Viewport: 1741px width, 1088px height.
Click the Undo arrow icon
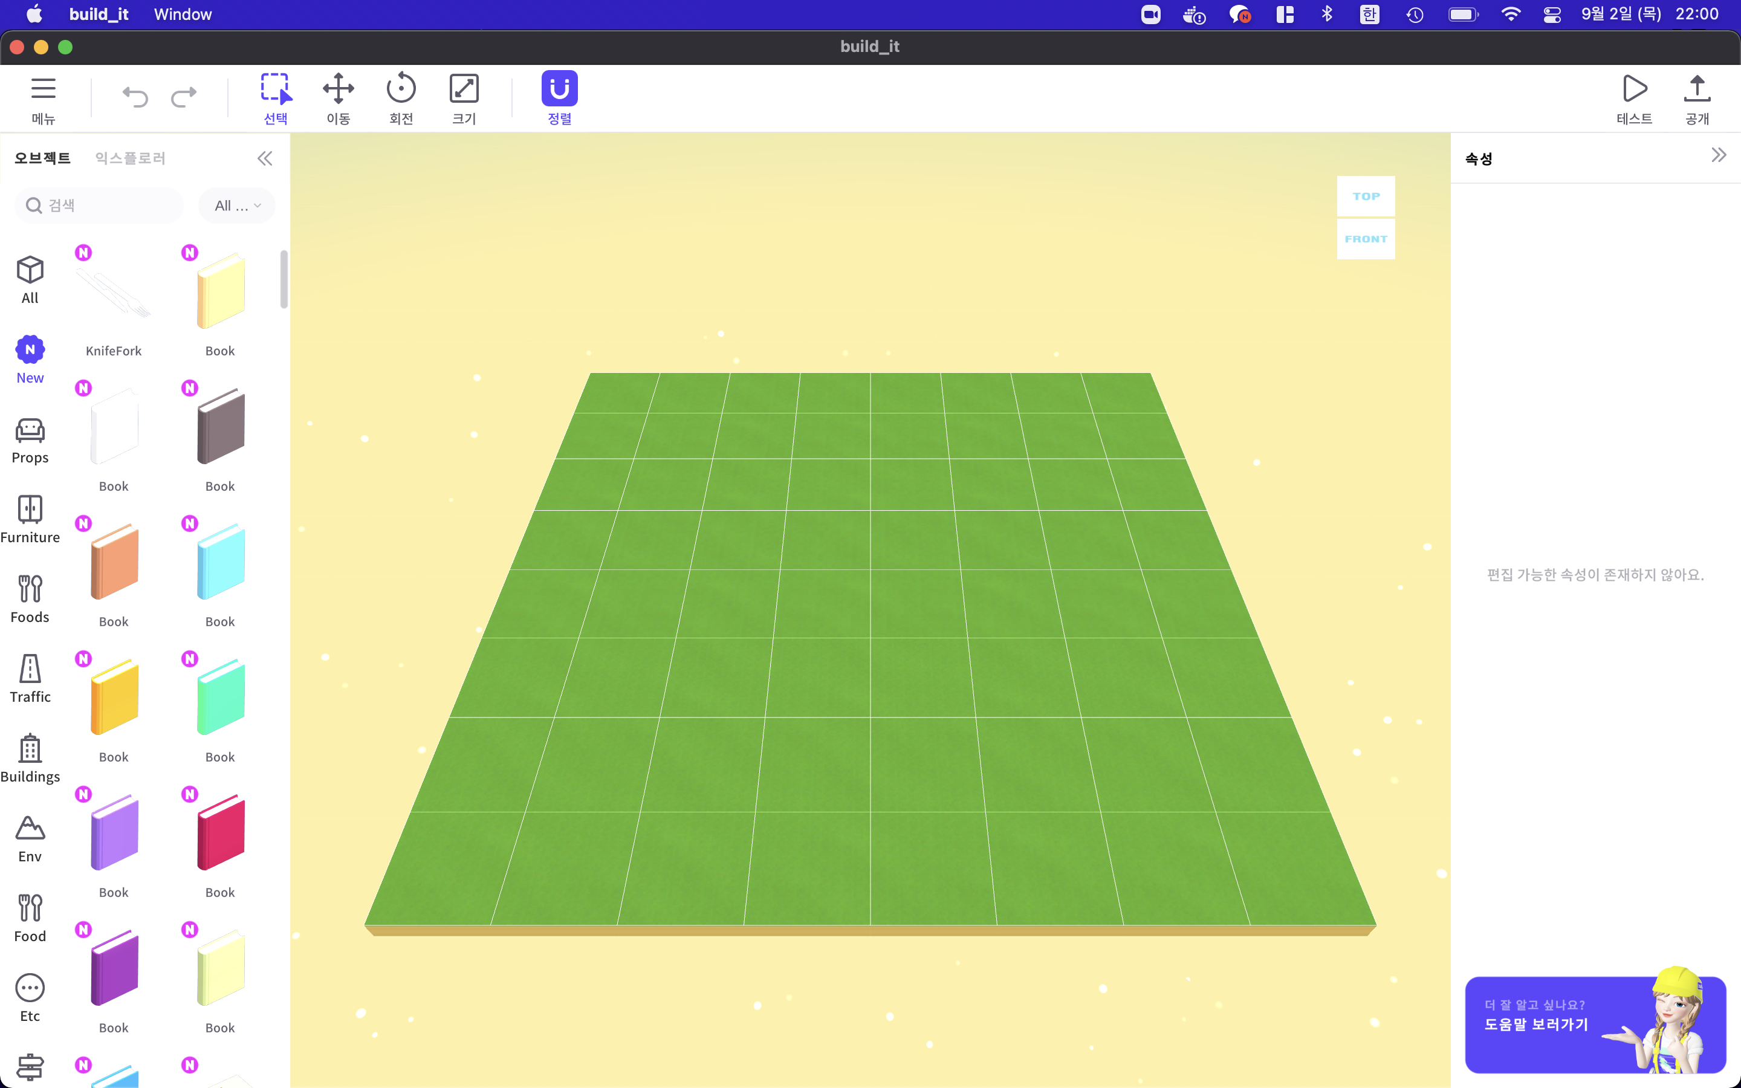click(135, 96)
